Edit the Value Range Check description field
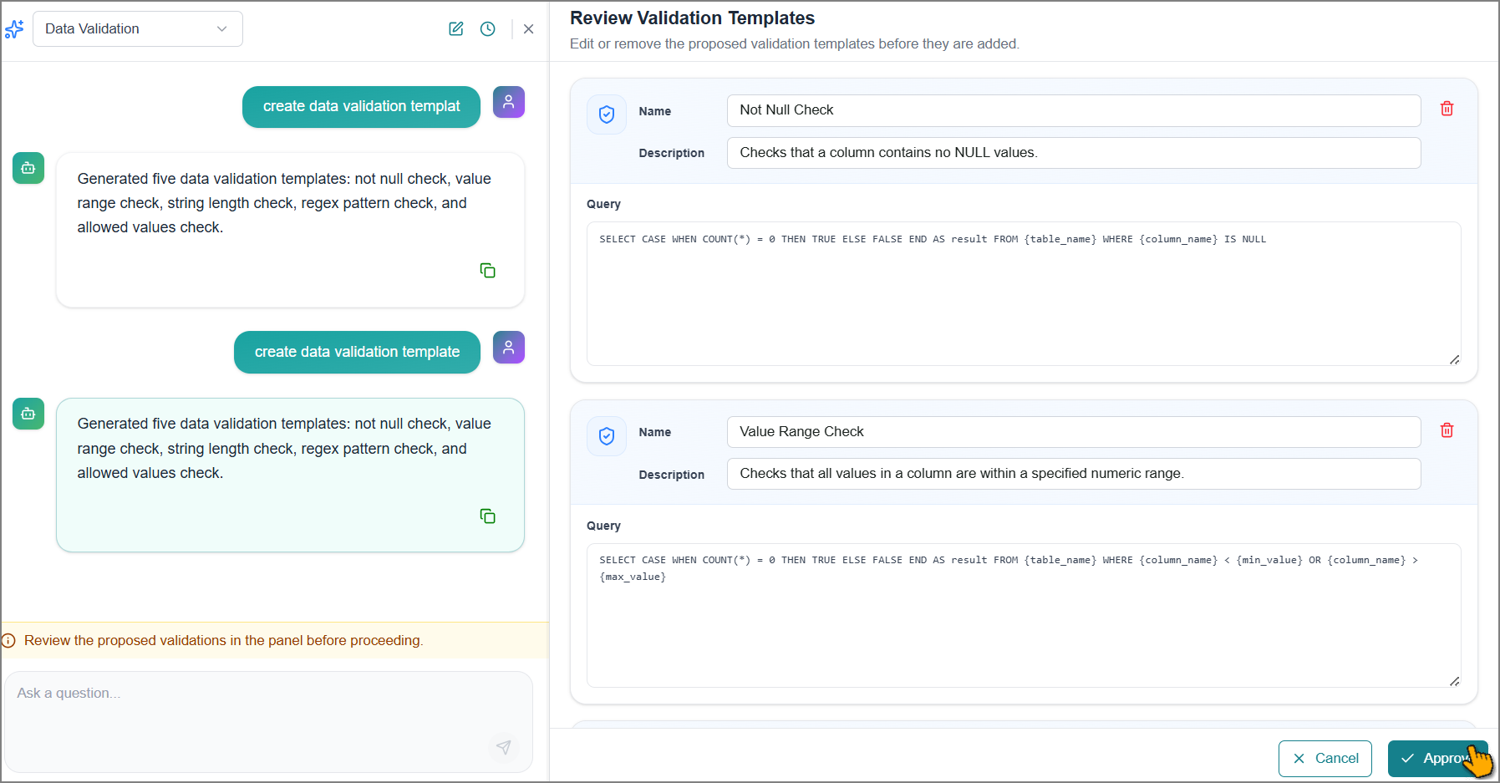Screen dimensions: 1500x783 [1074, 474]
